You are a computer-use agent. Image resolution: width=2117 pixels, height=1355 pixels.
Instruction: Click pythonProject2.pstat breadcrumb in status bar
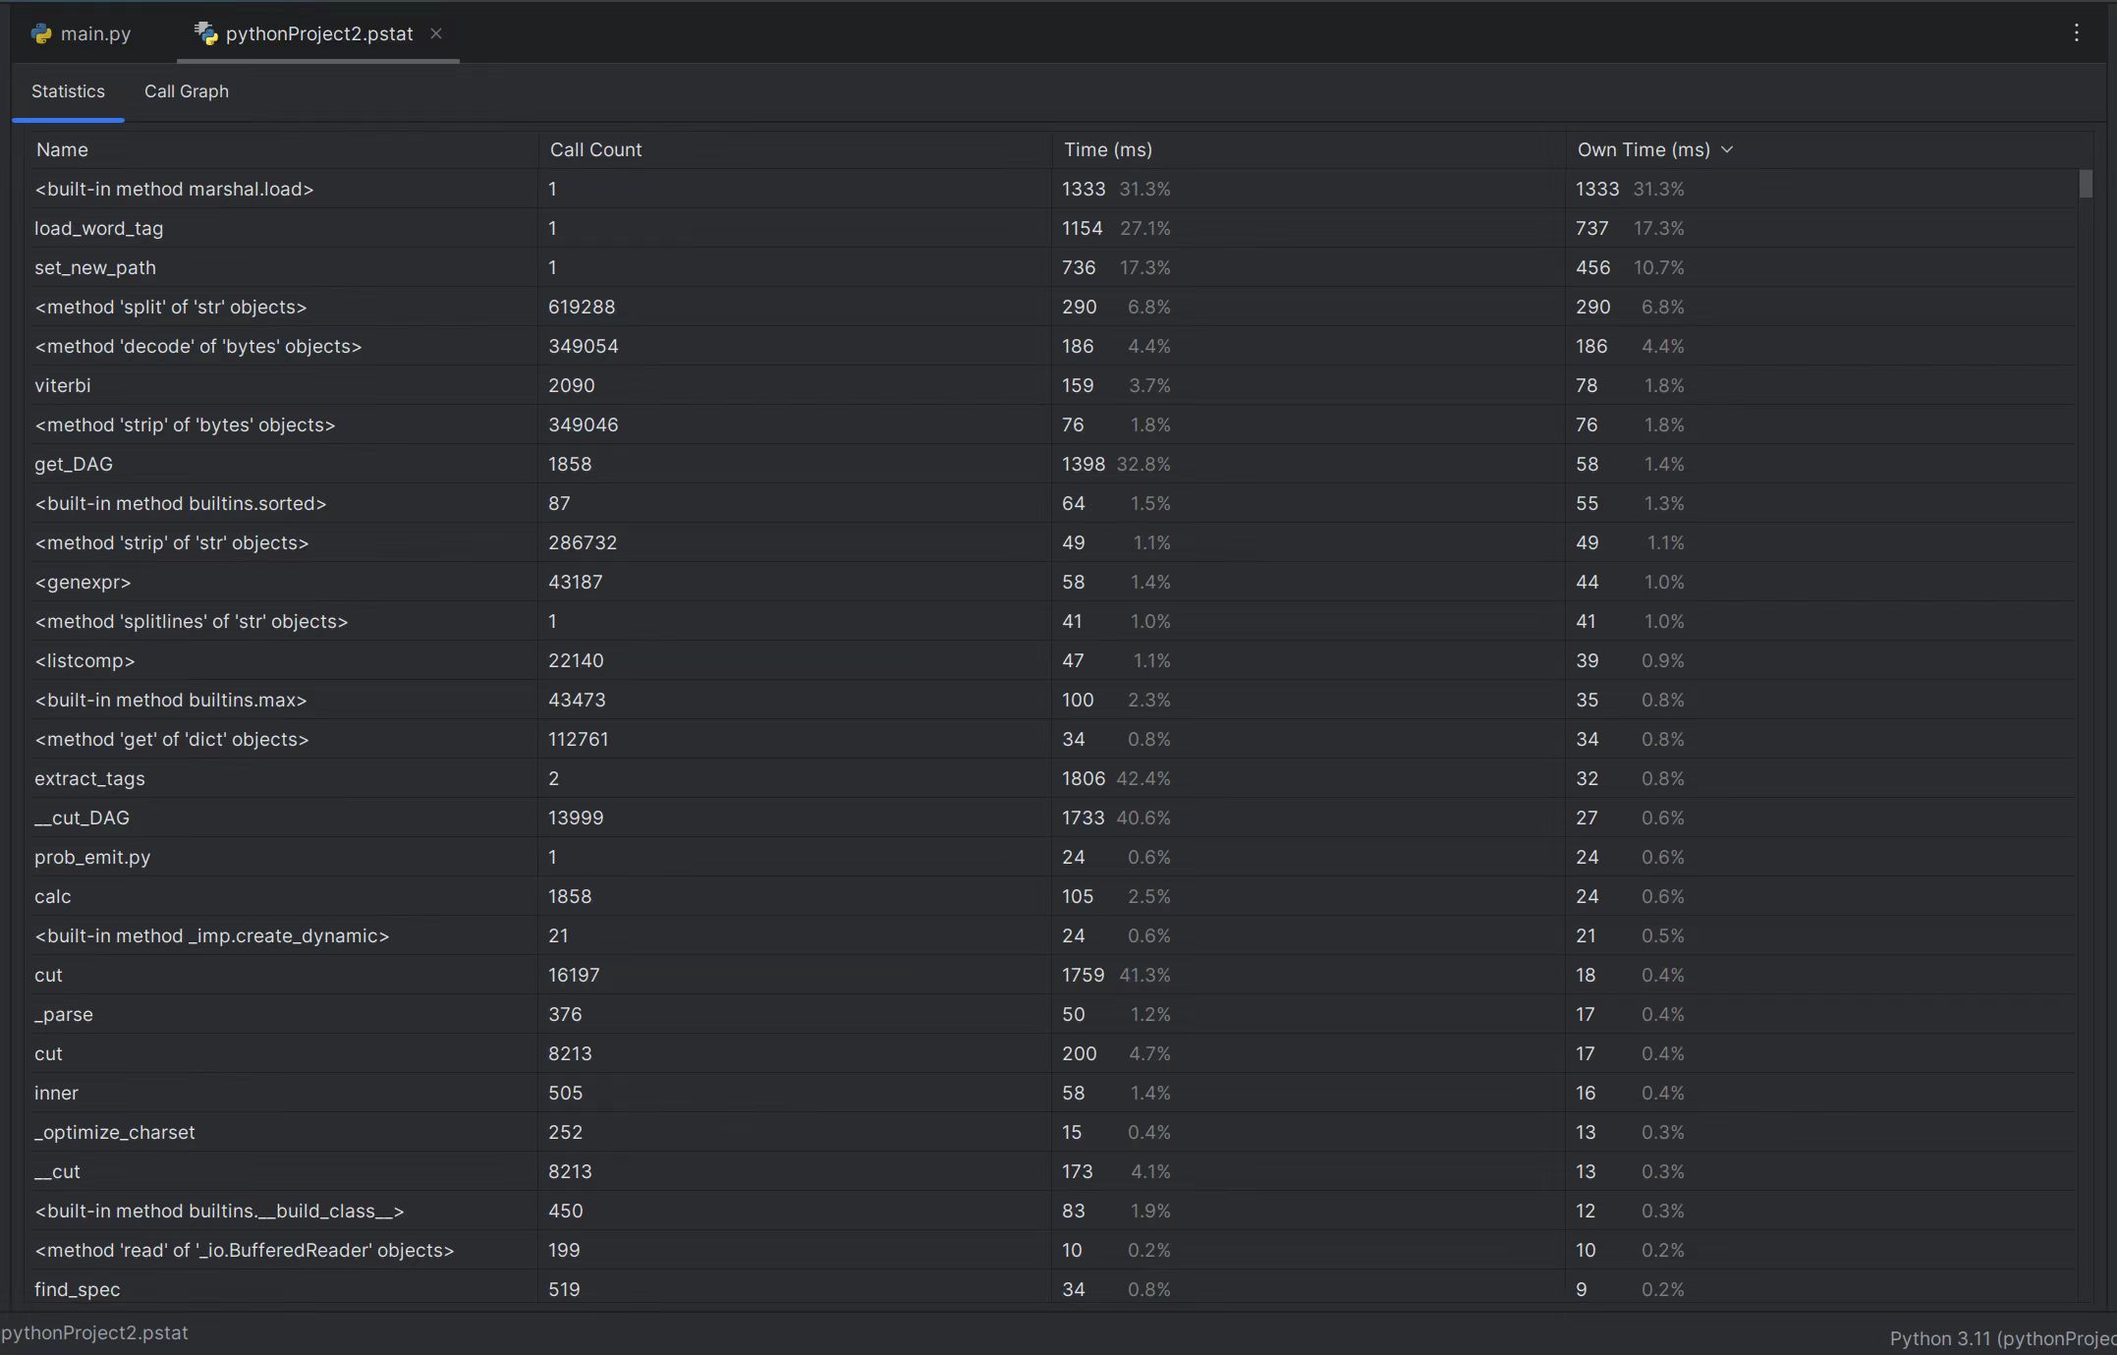(x=95, y=1332)
